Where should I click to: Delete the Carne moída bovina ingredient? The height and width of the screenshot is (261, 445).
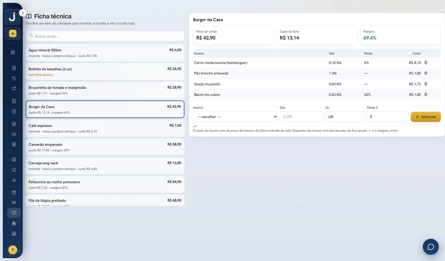[426, 63]
